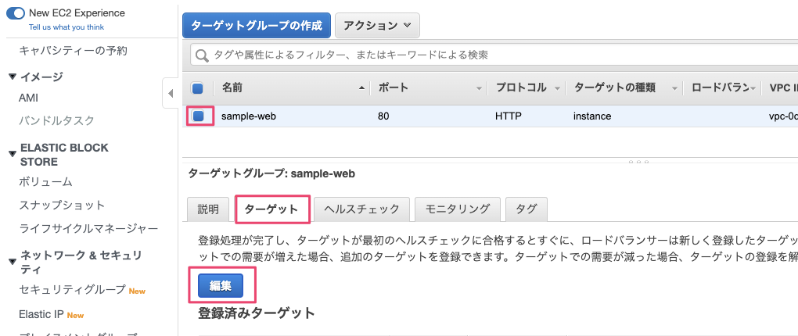
Task: Uncheck the sample-web row checkbox
Action: (199, 116)
